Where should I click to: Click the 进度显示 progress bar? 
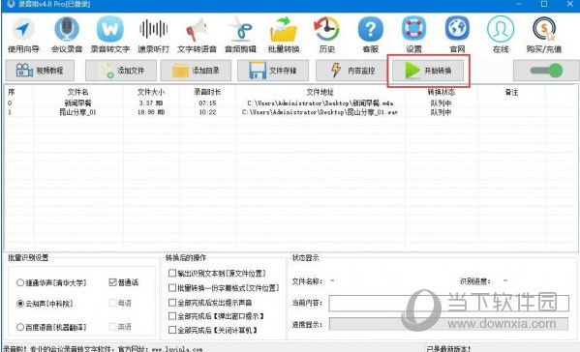coord(448,324)
